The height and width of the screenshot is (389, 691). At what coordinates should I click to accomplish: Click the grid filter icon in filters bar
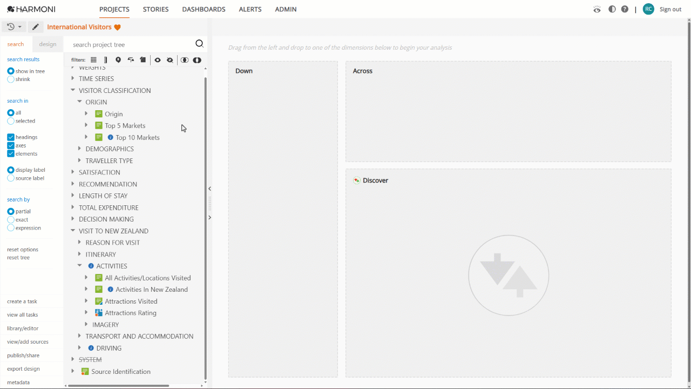point(93,60)
